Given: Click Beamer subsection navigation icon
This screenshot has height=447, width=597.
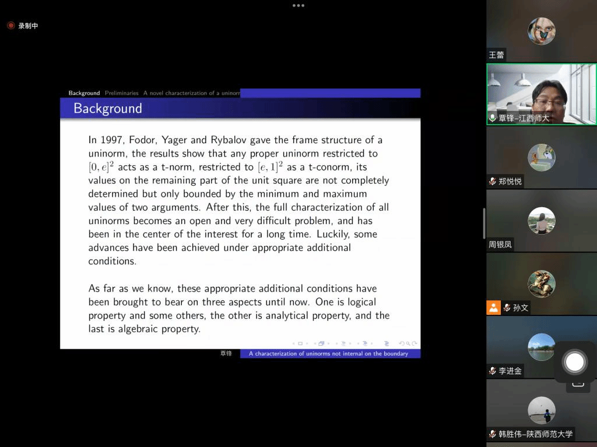Looking at the screenshot, I should point(343,343).
